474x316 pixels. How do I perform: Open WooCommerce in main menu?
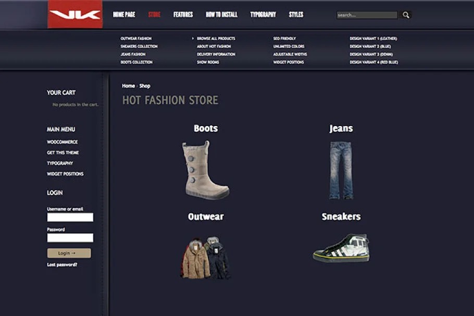63,142
